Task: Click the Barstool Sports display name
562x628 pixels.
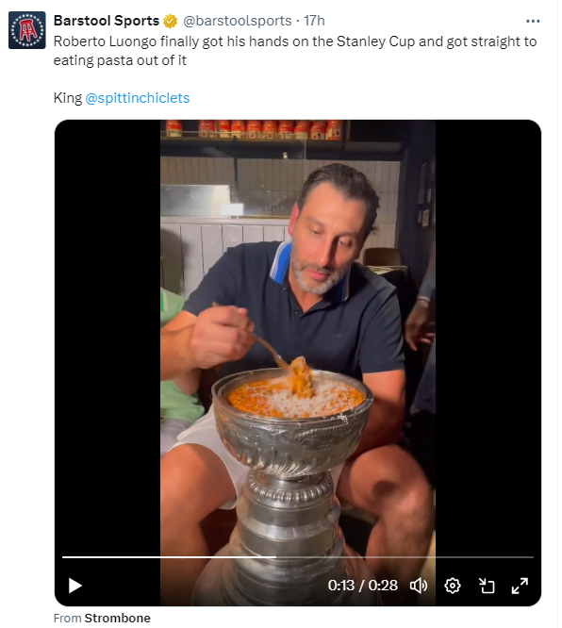Action: [x=107, y=21]
